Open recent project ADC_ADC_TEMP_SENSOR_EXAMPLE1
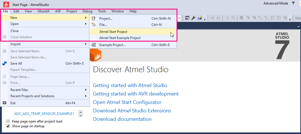This screenshot has height=134, width=301. (44, 114)
